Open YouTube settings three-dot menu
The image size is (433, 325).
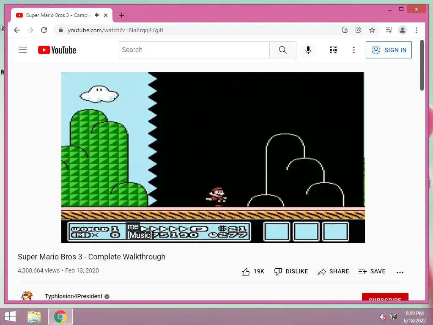tap(354, 50)
